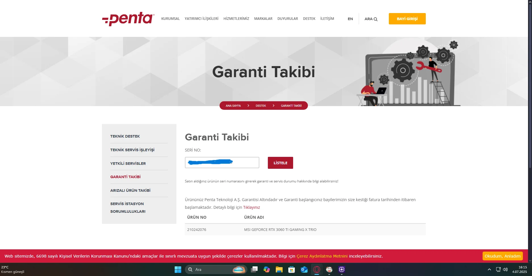Open the network status tray icon

pyautogui.click(x=498, y=269)
